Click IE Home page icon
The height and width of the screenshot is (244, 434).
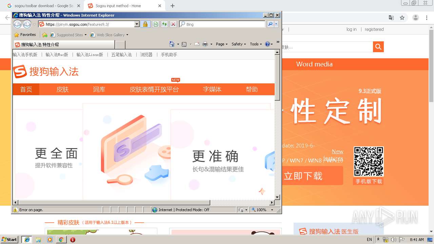172,44
